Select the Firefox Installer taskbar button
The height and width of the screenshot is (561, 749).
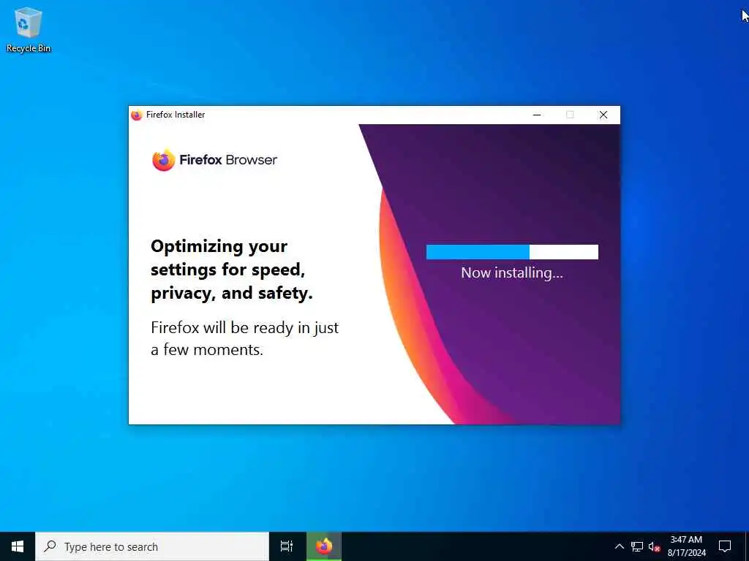[x=324, y=546]
